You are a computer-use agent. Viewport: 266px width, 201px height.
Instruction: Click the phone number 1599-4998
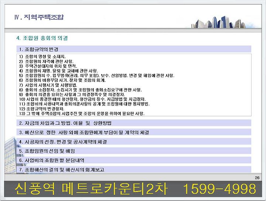(x=219, y=189)
